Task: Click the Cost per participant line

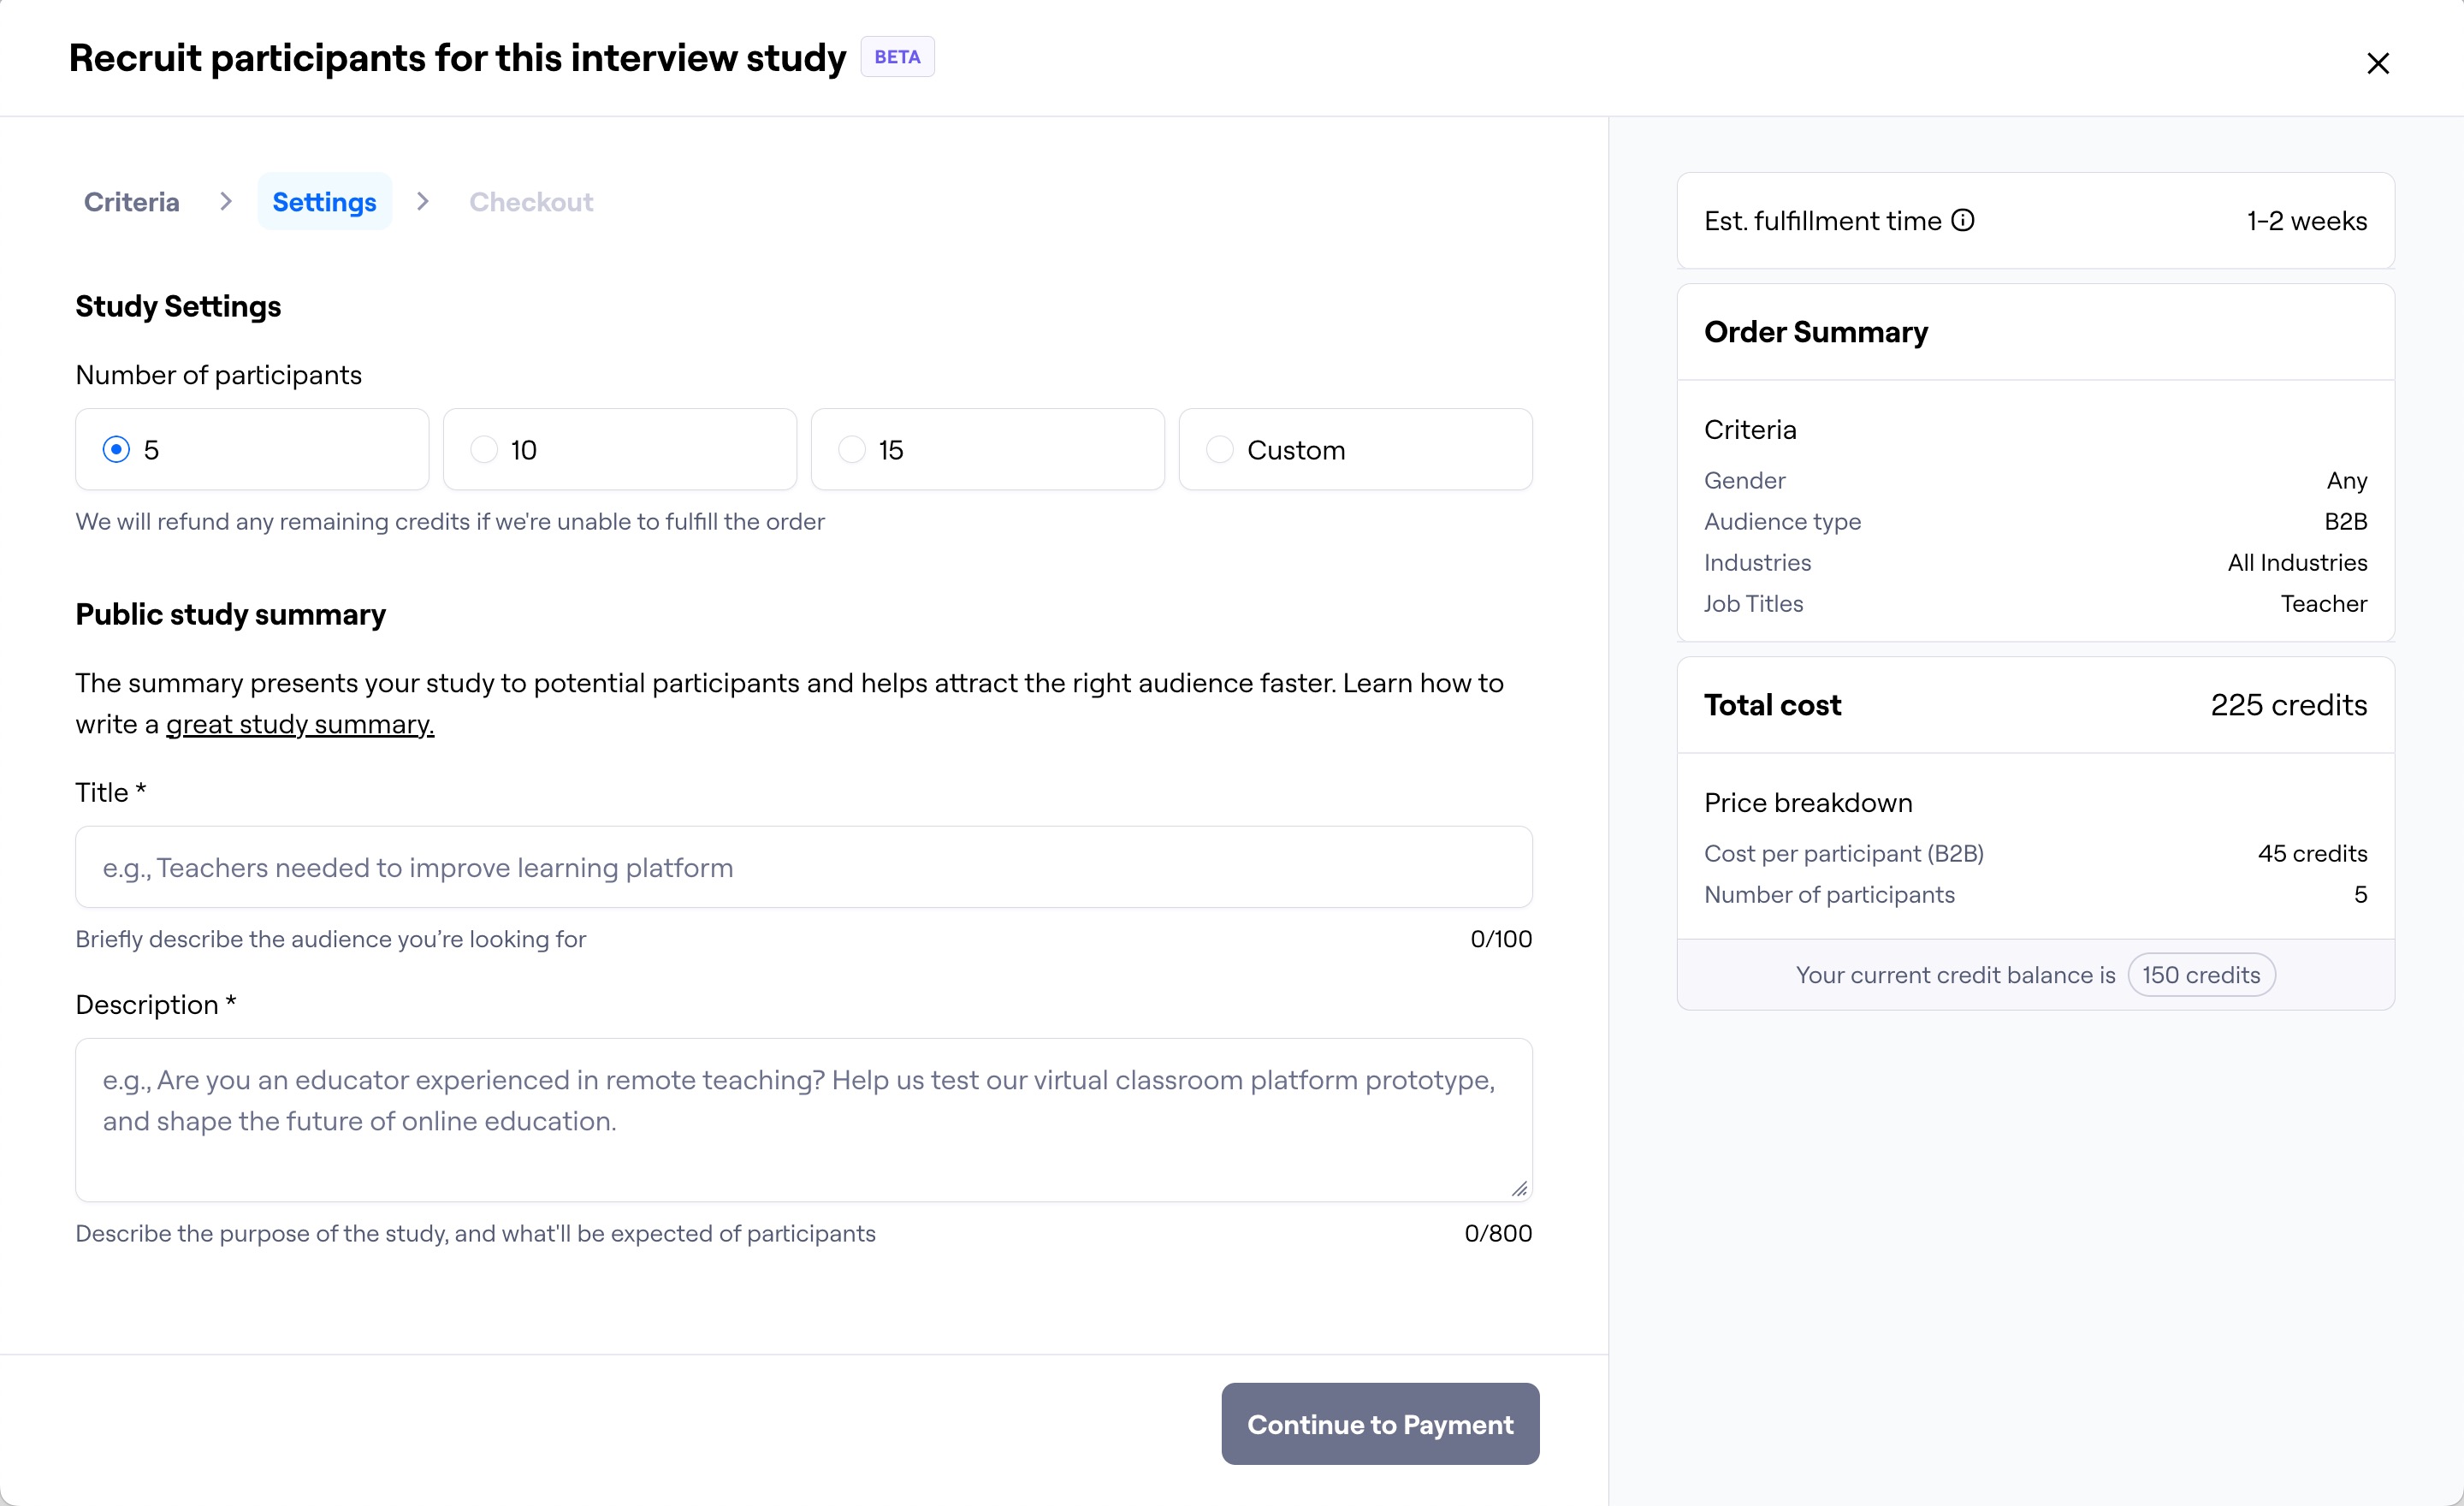Action: click(x=1844, y=853)
